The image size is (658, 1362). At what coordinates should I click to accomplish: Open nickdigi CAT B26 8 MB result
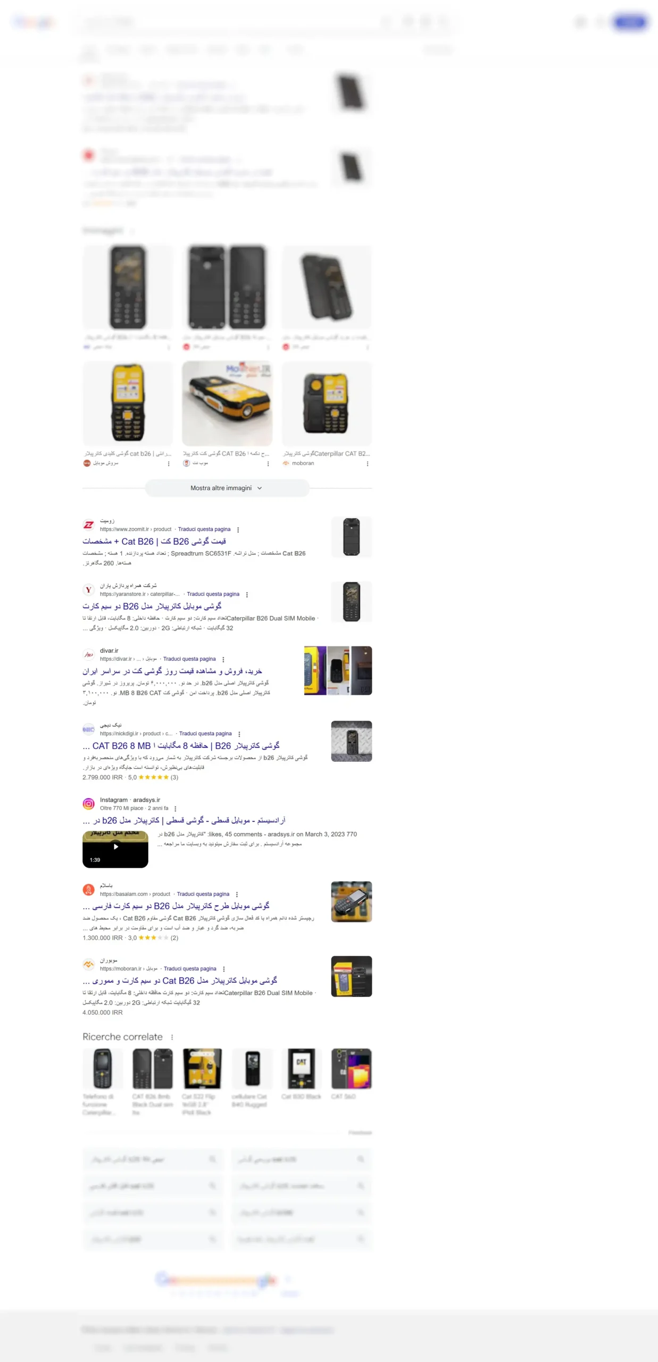[x=181, y=746]
